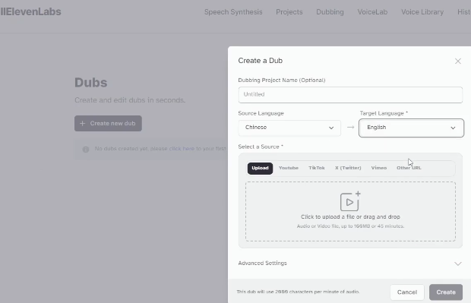The image size is (471, 303).
Task: Open the Source Language Chinese dropdown
Action: click(289, 128)
